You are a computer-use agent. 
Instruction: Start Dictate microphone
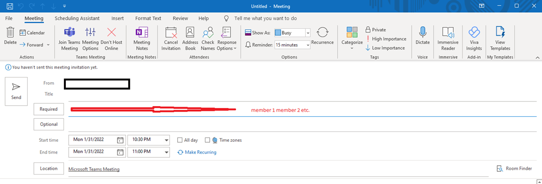pos(423,36)
